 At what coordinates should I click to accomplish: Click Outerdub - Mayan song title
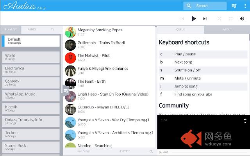(x=103, y=107)
